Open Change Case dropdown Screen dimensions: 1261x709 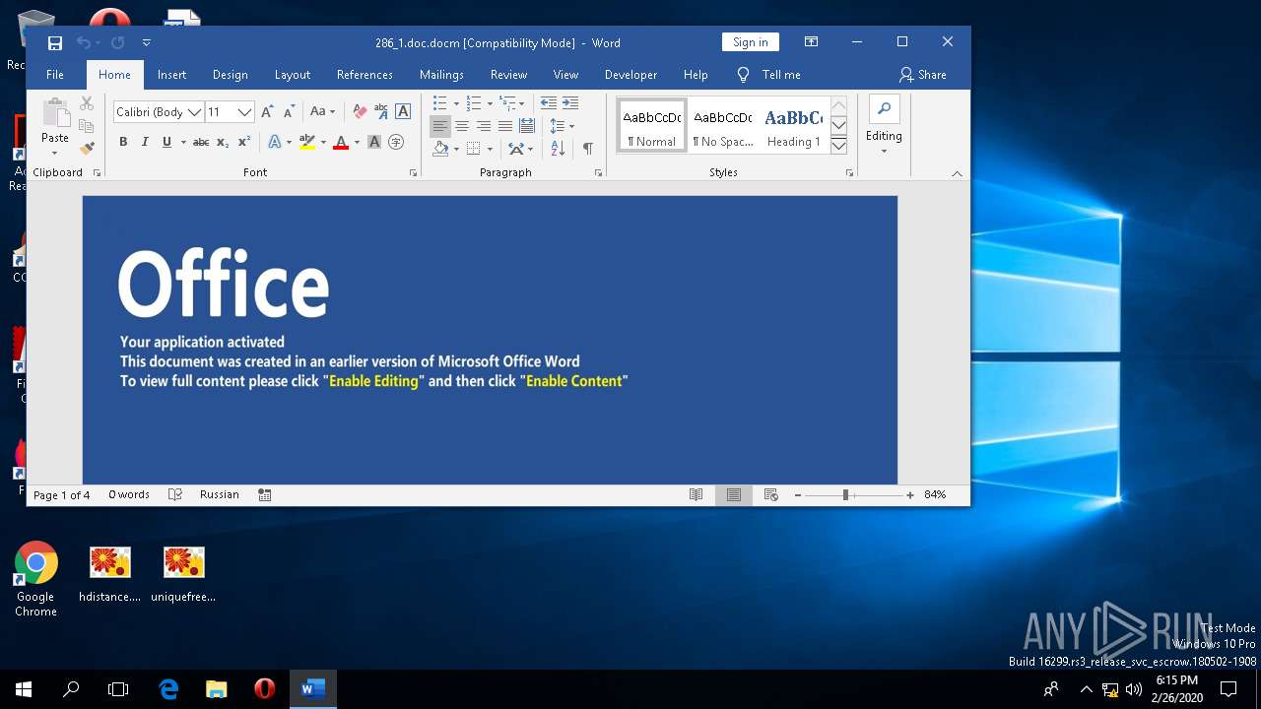point(322,112)
